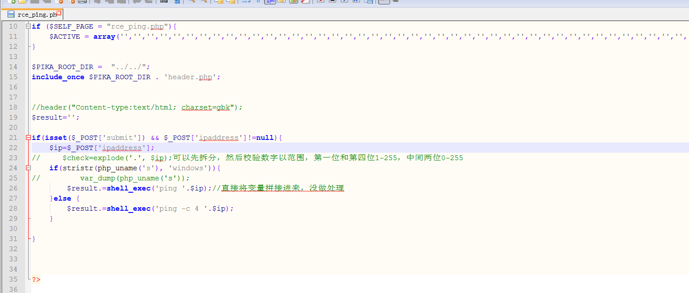Click line number 28 in the margin
This screenshot has width=689, height=293.
pos(13,209)
